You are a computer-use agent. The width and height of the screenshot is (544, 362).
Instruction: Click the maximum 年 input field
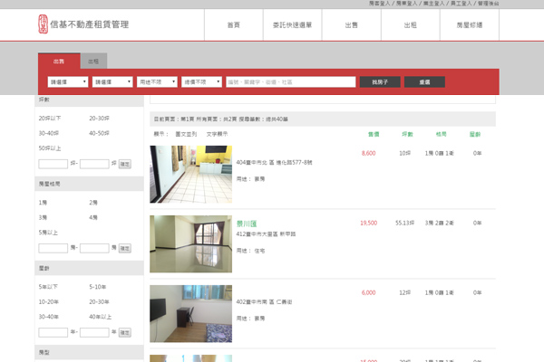coord(94,332)
